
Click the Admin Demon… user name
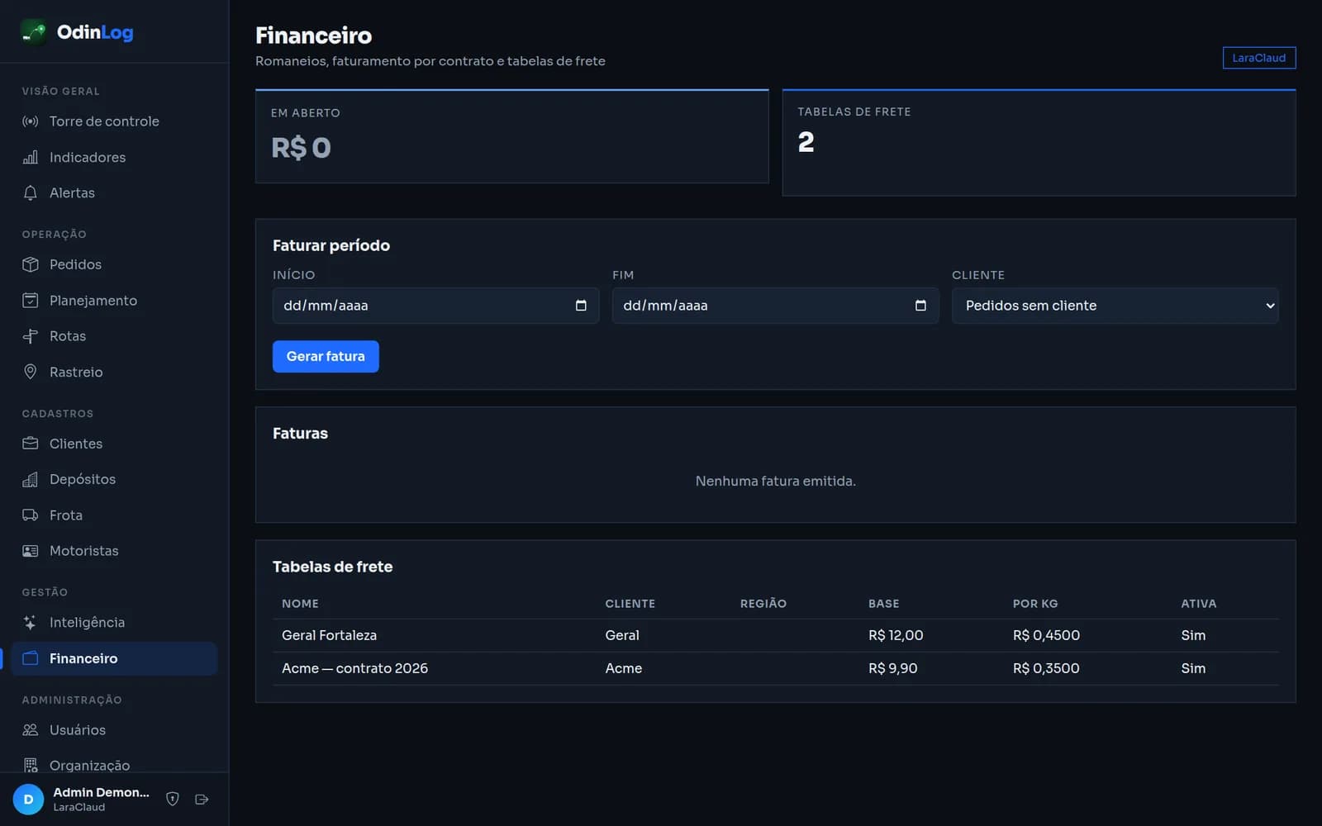point(101,792)
